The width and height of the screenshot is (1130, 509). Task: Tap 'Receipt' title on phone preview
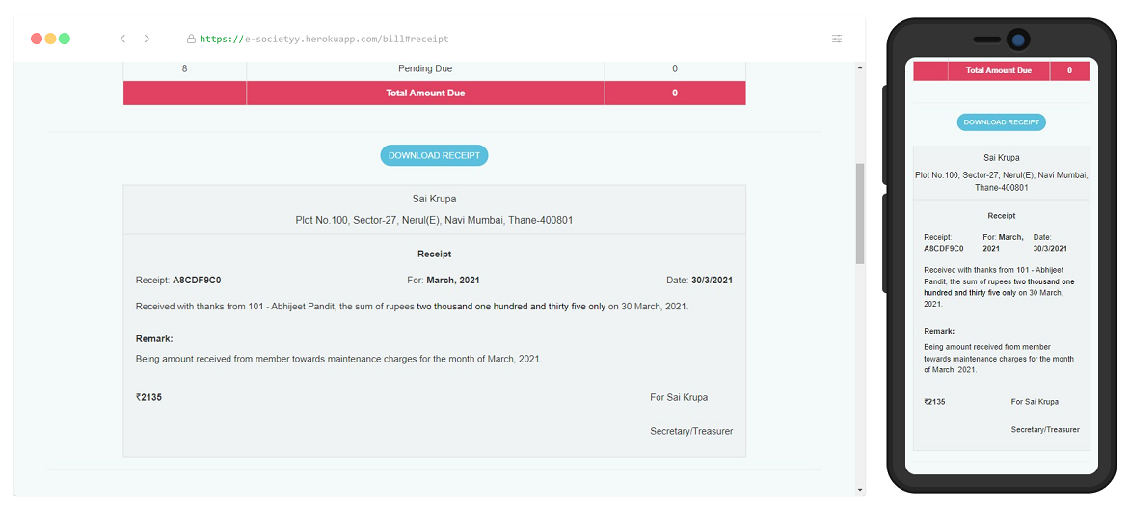tap(1002, 216)
